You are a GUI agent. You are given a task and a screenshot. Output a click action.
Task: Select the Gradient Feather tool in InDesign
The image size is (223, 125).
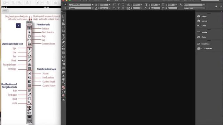(63, 68)
